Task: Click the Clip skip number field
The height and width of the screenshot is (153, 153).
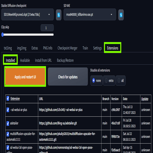Action: (x=47, y=28)
